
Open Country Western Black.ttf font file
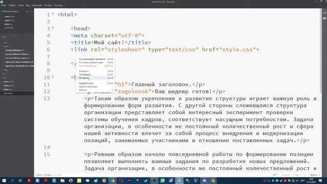[17, 54]
